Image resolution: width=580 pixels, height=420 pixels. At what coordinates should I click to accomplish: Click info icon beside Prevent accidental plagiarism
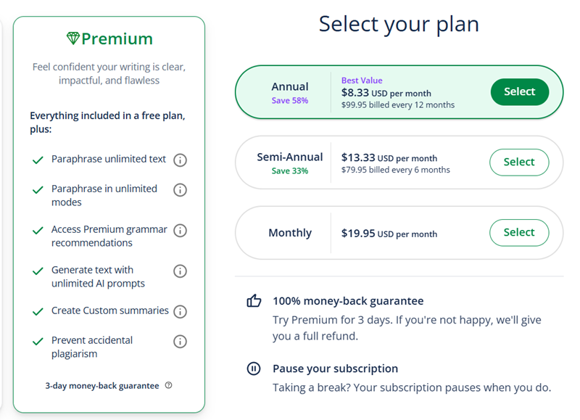click(181, 342)
